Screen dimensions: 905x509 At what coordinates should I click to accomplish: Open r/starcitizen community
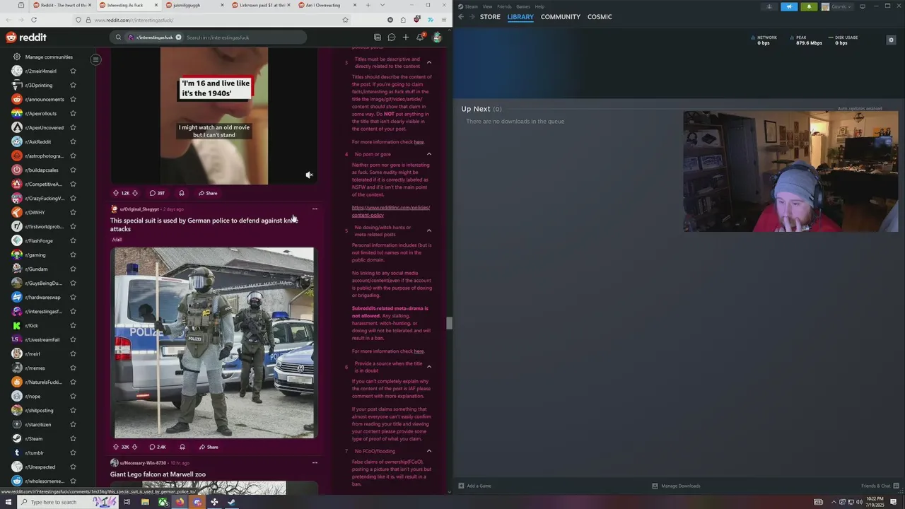(x=38, y=424)
